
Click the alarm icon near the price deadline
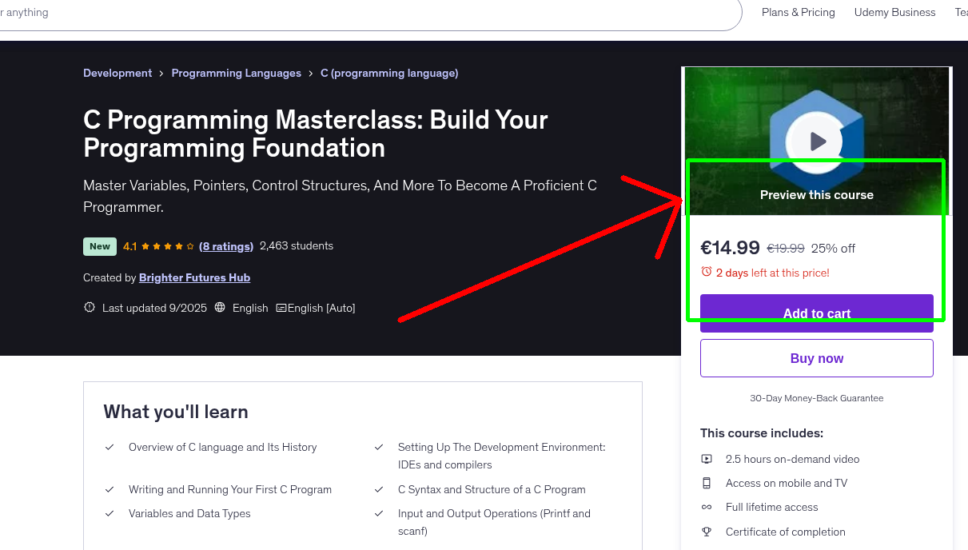[707, 272]
